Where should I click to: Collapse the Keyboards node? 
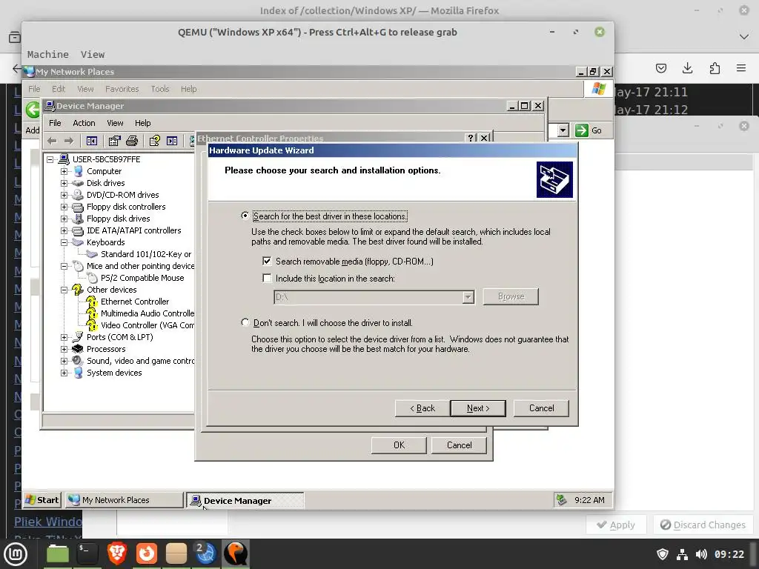[x=64, y=242]
